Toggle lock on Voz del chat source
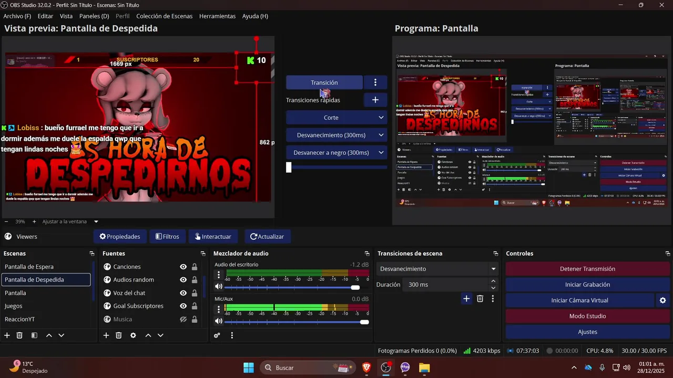Image resolution: width=673 pixels, height=378 pixels. 195,293
